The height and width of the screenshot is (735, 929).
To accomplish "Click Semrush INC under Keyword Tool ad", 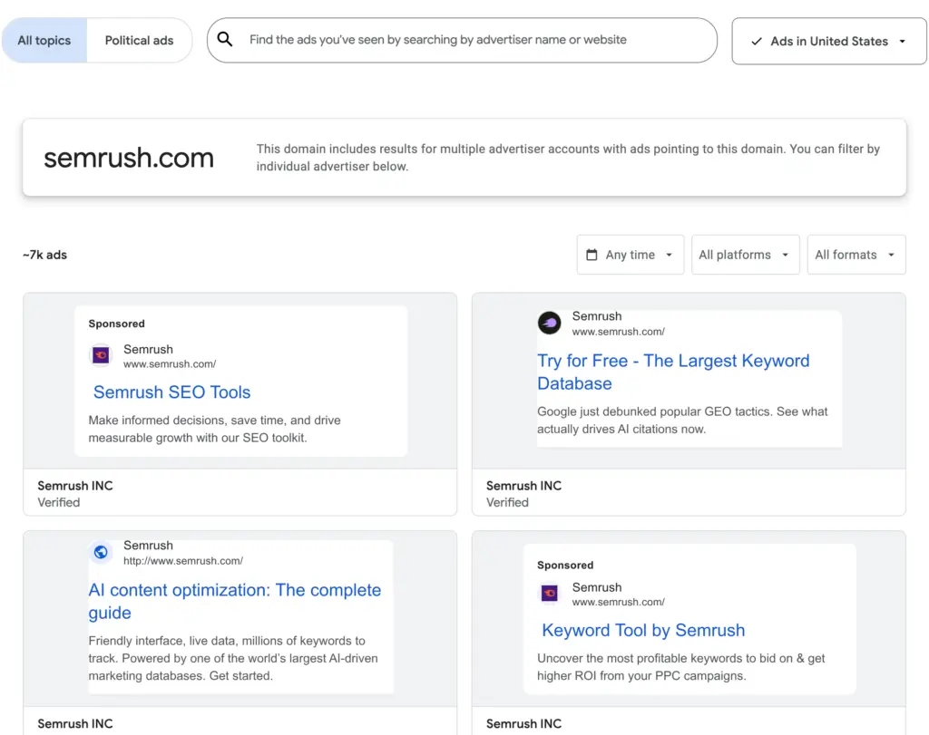I will coord(523,723).
